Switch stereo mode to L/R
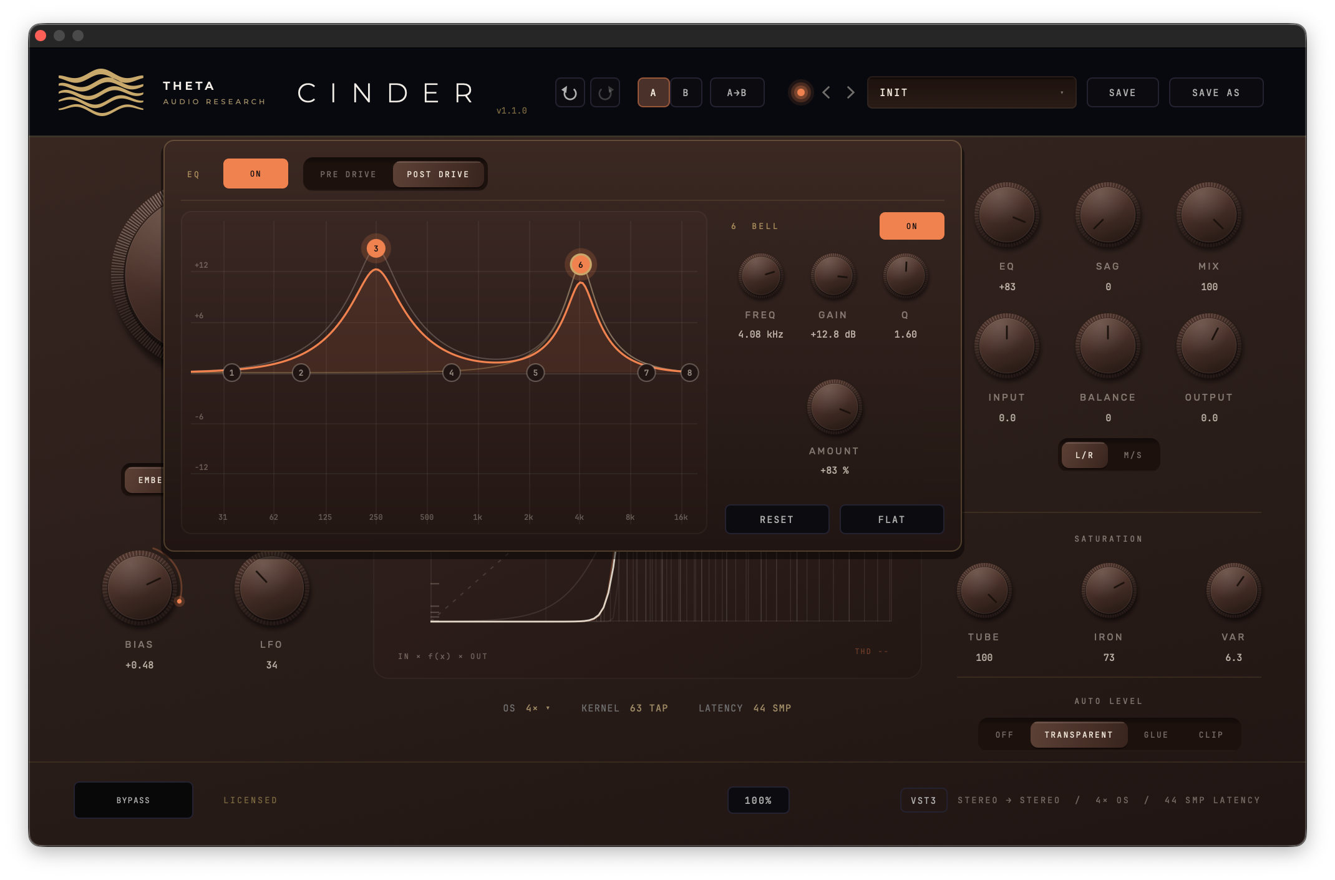This screenshot has height=880, width=1335. coord(1084,455)
